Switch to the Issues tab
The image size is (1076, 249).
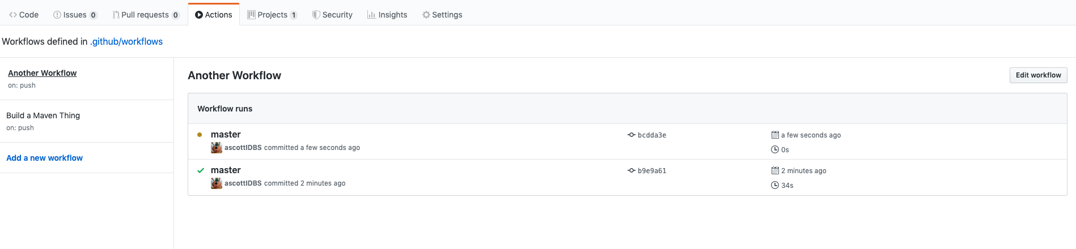point(75,15)
